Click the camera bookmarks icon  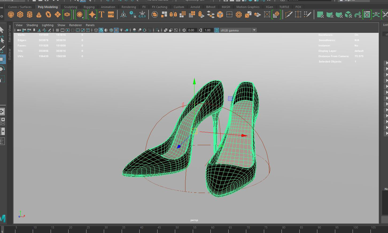34,30
